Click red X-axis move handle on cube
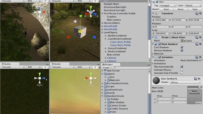 pos(69,37)
